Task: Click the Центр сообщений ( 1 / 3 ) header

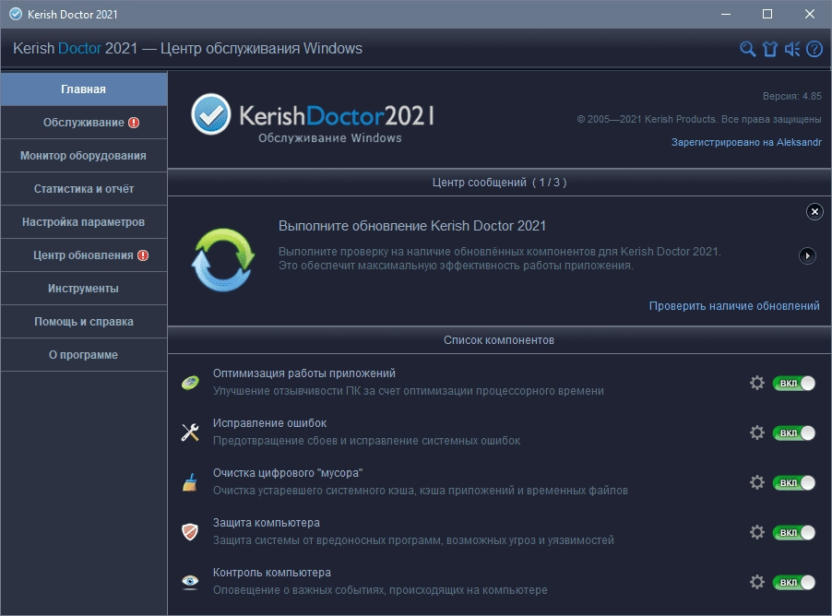Action: [x=499, y=183]
